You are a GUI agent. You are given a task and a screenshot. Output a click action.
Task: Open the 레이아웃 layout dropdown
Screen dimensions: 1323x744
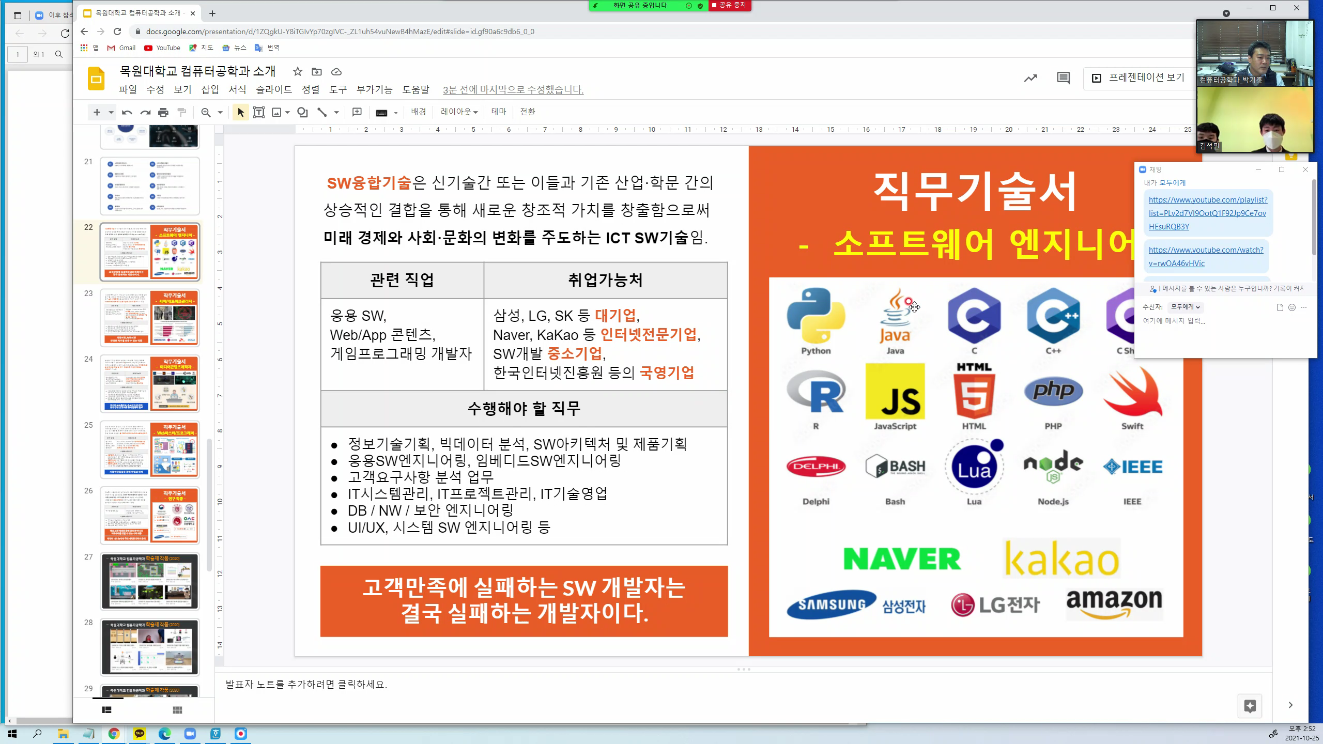(459, 112)
